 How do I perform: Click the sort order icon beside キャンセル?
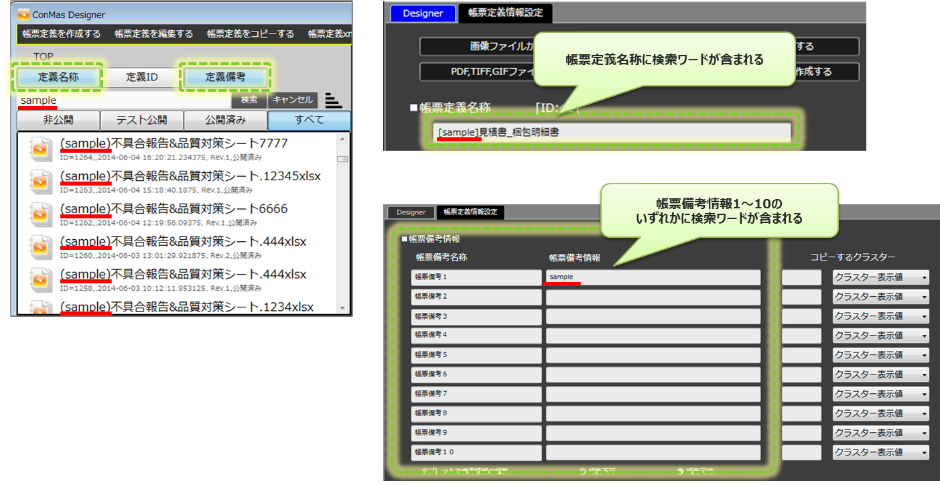tap(333, 100)
